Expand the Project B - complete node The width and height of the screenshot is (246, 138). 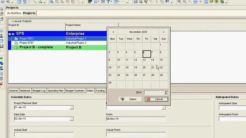click(x=13, y=48)
